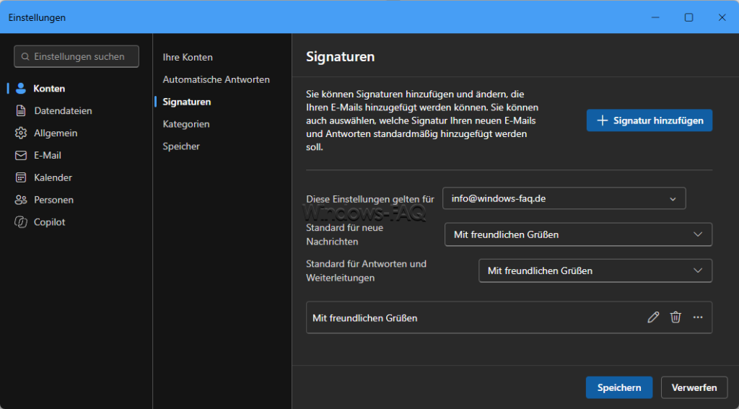Close the Einstellungen window
This screenshot has height=409, width=739.
coord(722,17)
